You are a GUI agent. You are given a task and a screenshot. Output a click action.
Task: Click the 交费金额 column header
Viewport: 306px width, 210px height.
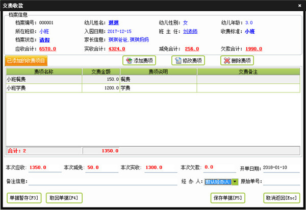pos(101,72)
